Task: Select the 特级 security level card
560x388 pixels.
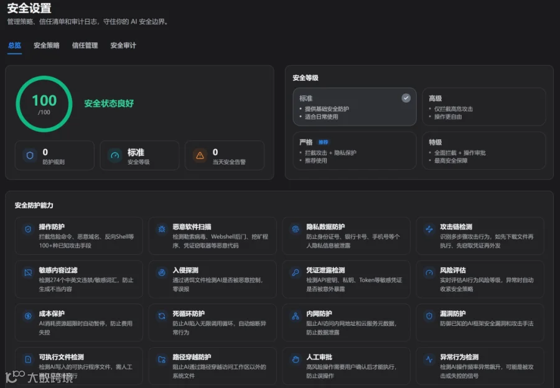Action: [x=483, y=150]
